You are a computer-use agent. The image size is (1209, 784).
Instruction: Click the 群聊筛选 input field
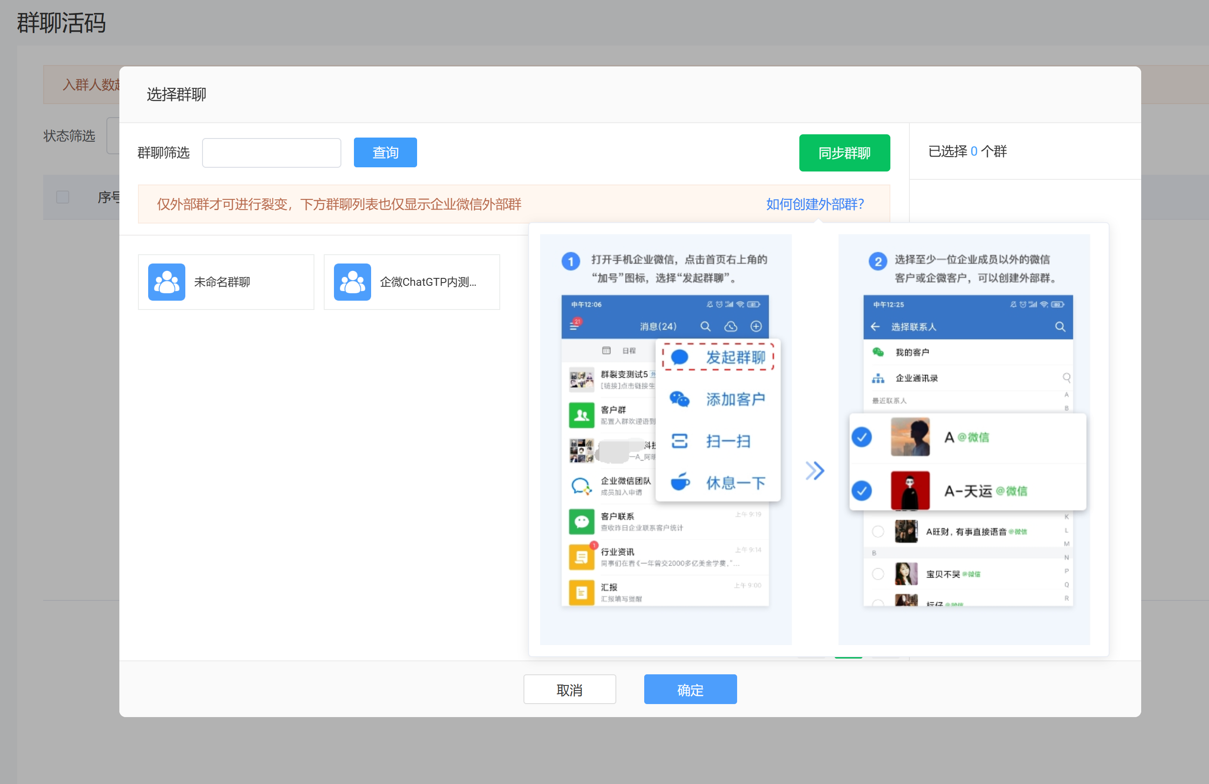(271, 152)
